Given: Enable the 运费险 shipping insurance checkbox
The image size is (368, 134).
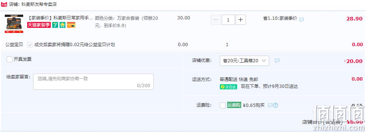Looking at the screenshot, I should click(223, 105).
